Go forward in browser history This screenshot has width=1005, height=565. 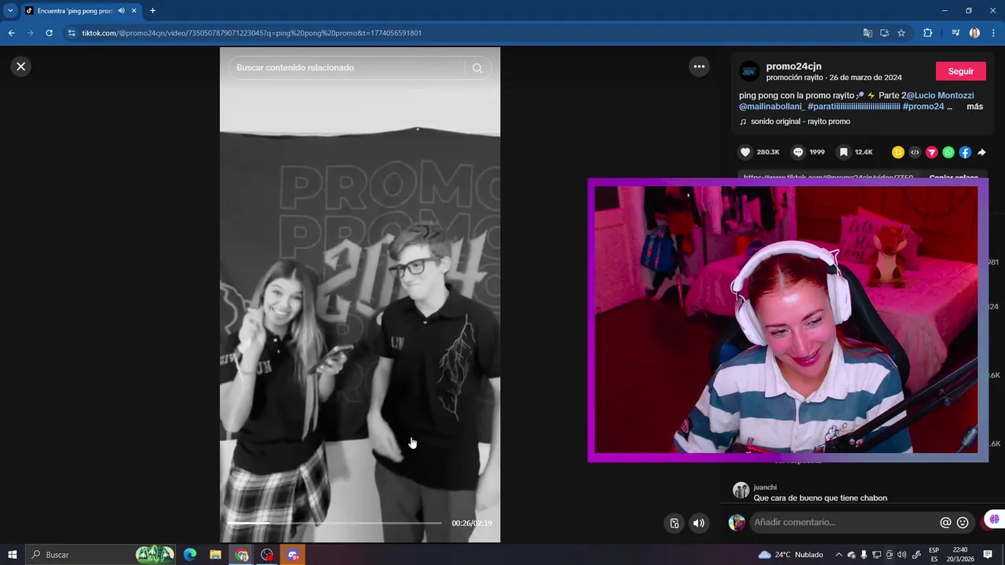tap(30, 33)
